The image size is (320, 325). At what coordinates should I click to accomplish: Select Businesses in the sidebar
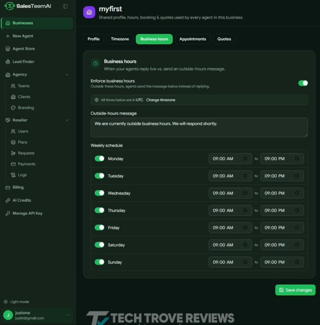tap(37, 23)
